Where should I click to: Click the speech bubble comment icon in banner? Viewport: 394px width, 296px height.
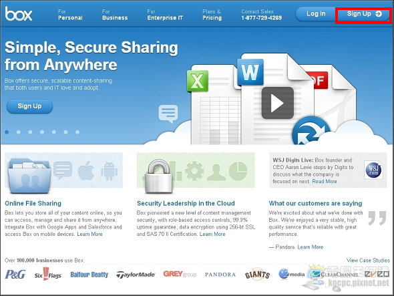(168, 114)
